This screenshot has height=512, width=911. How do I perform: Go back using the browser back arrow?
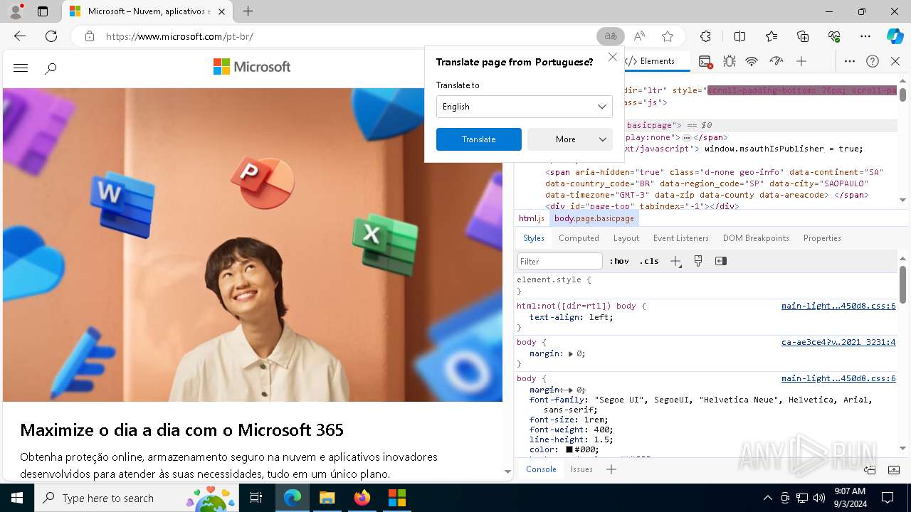pos(20,36)
